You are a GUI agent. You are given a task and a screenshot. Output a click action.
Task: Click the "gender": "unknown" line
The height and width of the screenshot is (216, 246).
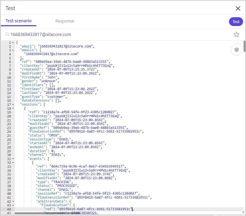click(39, 81)
